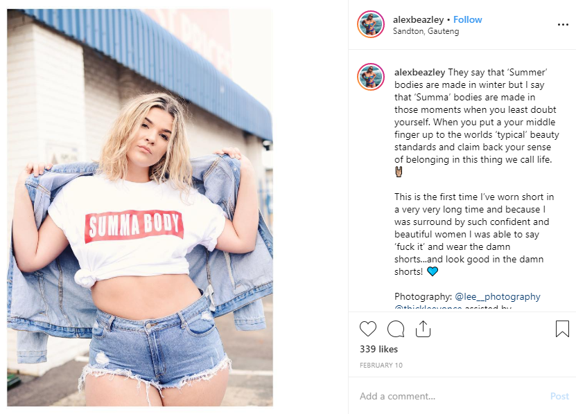View the list of 339 likes
This screenshot has height=414, width=576.
pyautogui.click(x=378, y=349)
